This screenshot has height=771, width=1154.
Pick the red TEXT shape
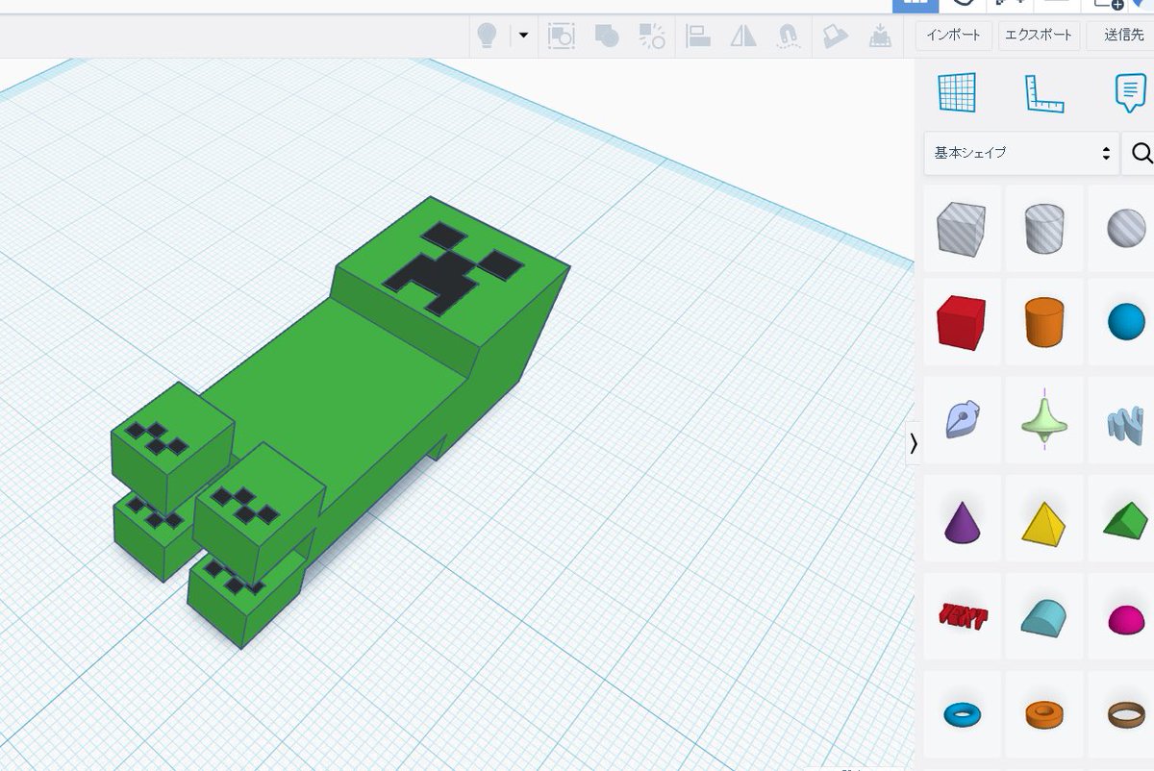pos(964,616)
